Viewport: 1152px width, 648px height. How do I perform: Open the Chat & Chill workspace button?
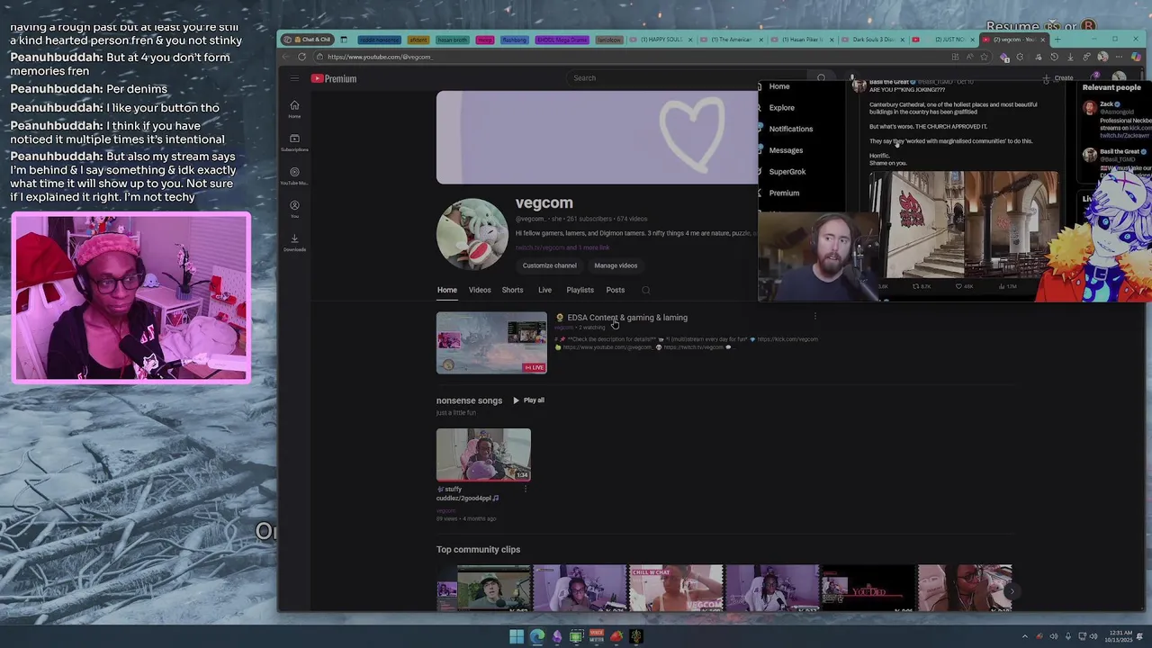click(308, 40)
